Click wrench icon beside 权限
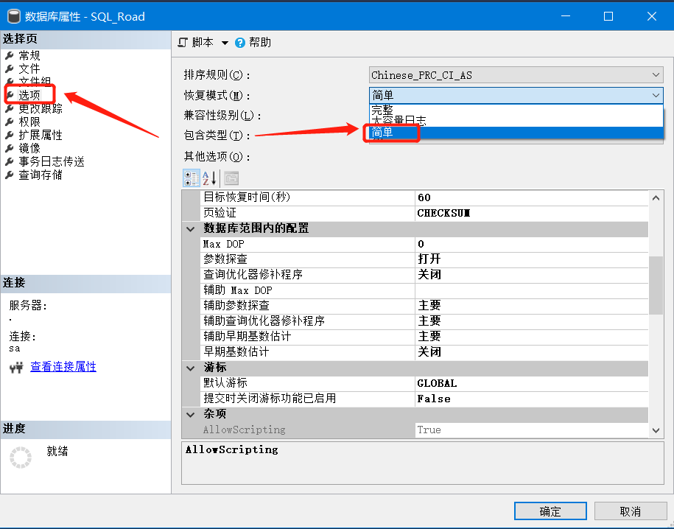Image resolution: width=674 pixels, height=529 pixels. pos(10,122)
